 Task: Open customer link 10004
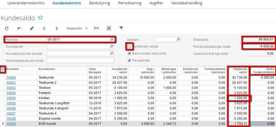click(x=11, y=98)
